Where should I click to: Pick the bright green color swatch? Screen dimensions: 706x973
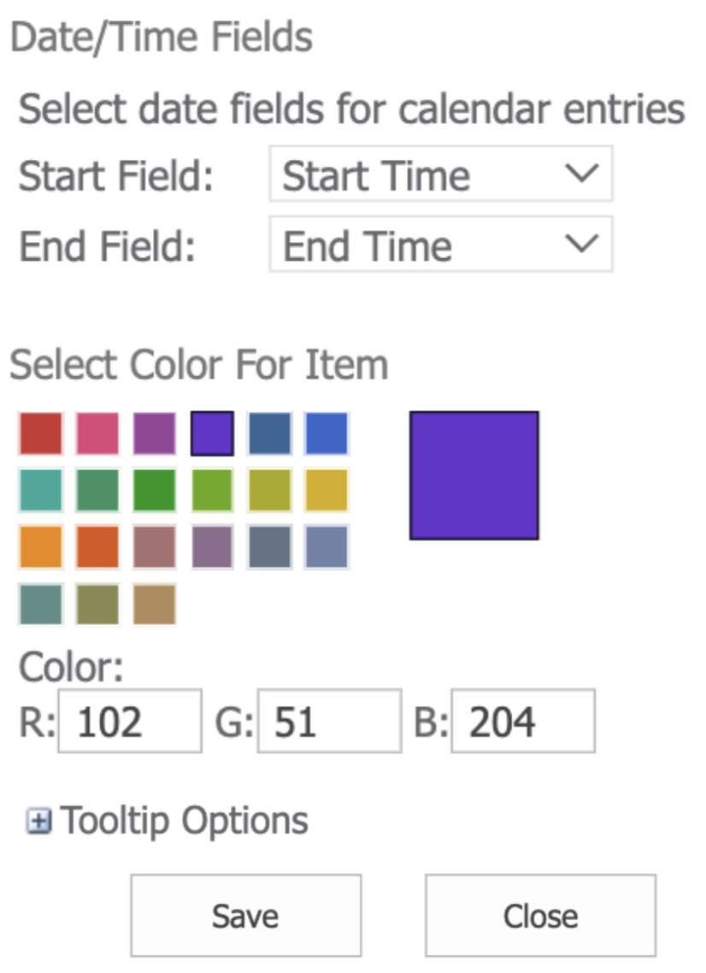tap(155, 491)
